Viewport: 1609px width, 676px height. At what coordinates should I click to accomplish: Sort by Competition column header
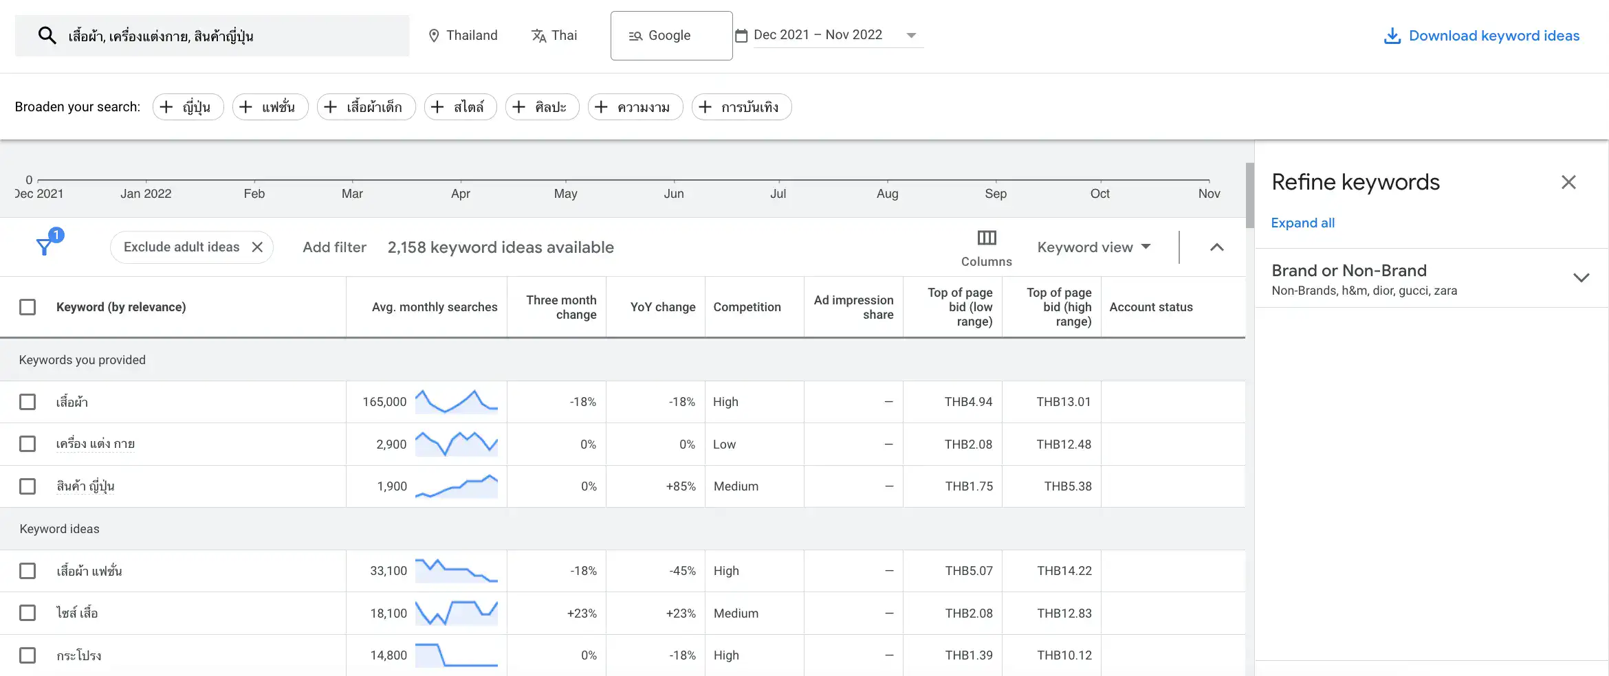click(x=747, y=307)
